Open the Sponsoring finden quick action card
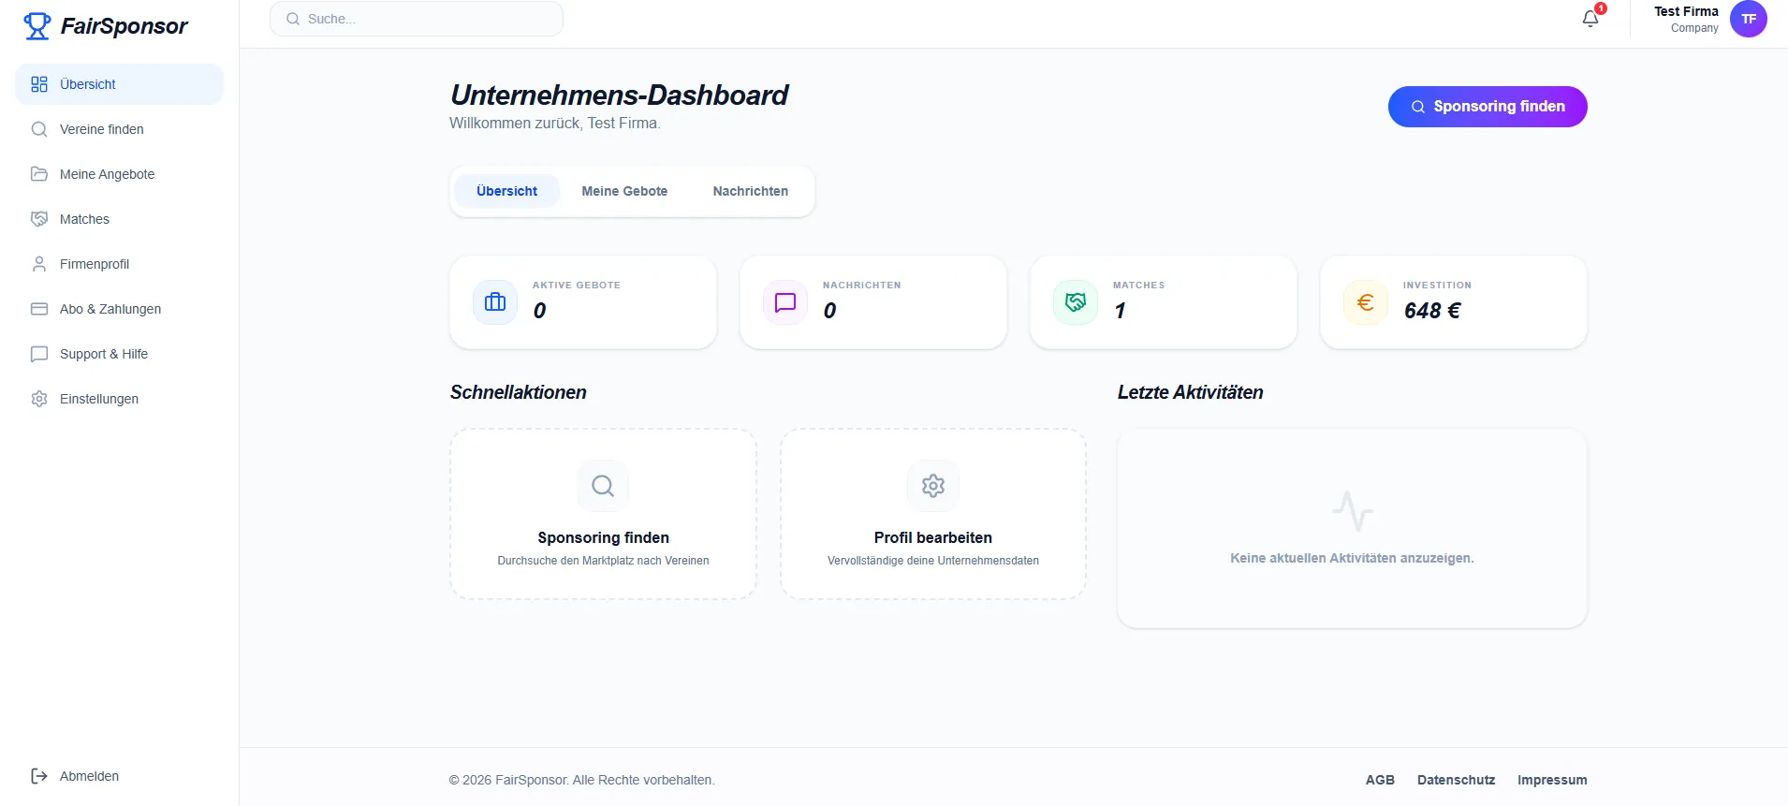This screenshot has height=806, width=1788. click(604, 514)
